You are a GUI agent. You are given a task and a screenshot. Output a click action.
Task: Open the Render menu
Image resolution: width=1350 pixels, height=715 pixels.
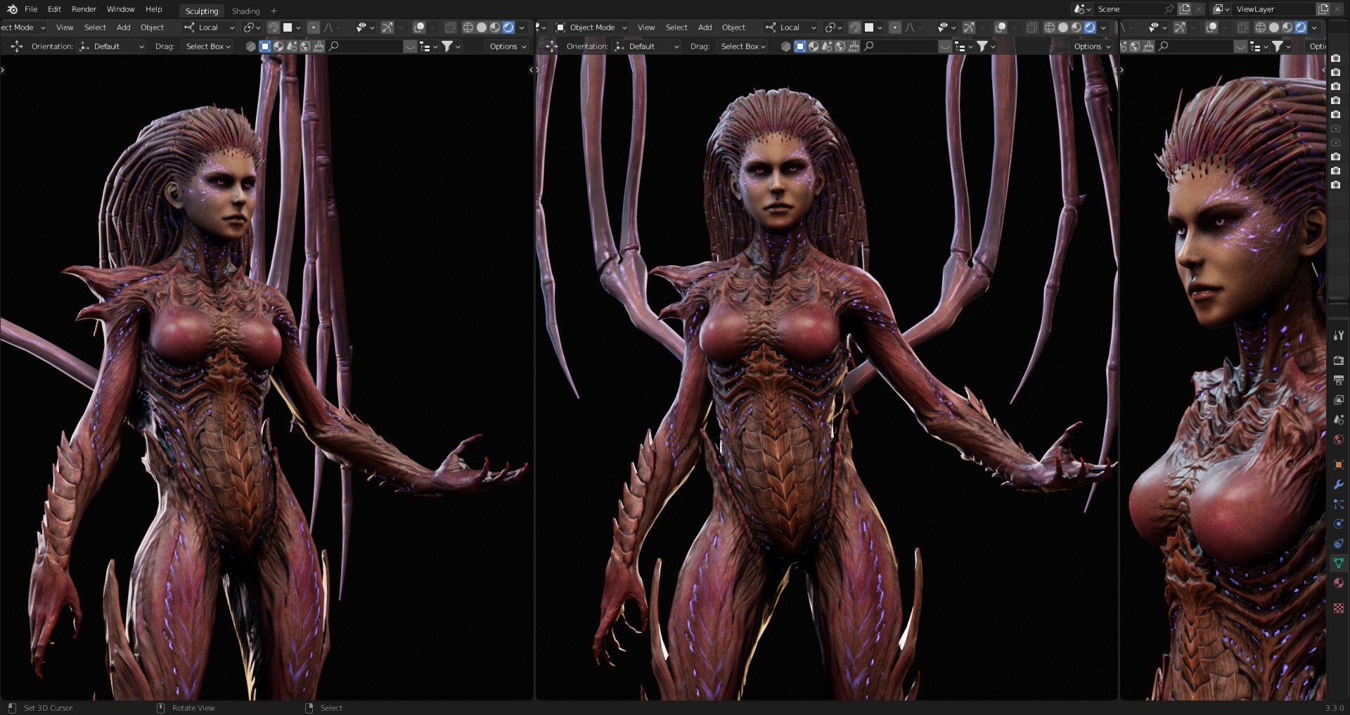click(84, 9)
